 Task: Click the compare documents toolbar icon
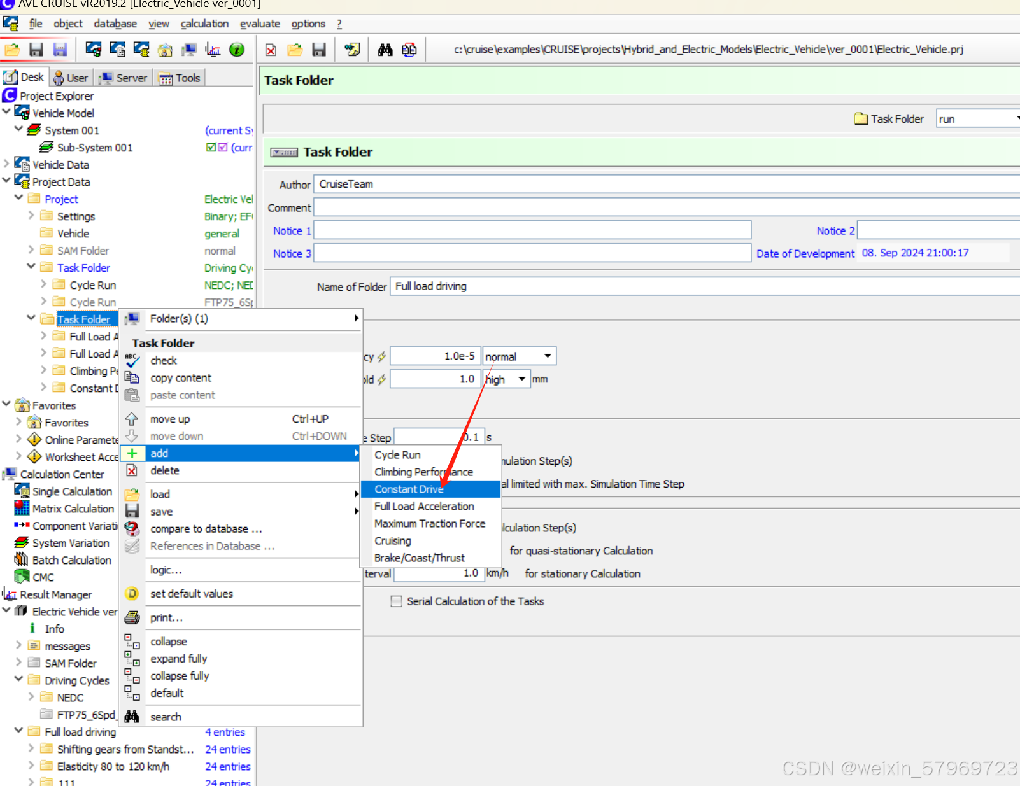[x=409, y=50]
